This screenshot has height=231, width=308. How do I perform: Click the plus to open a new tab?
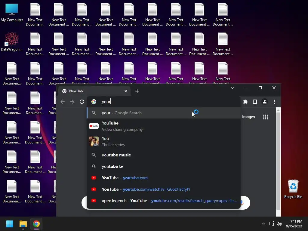(x=137, y=91)
